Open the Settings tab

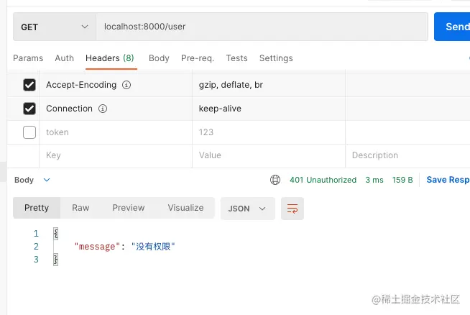276,58
